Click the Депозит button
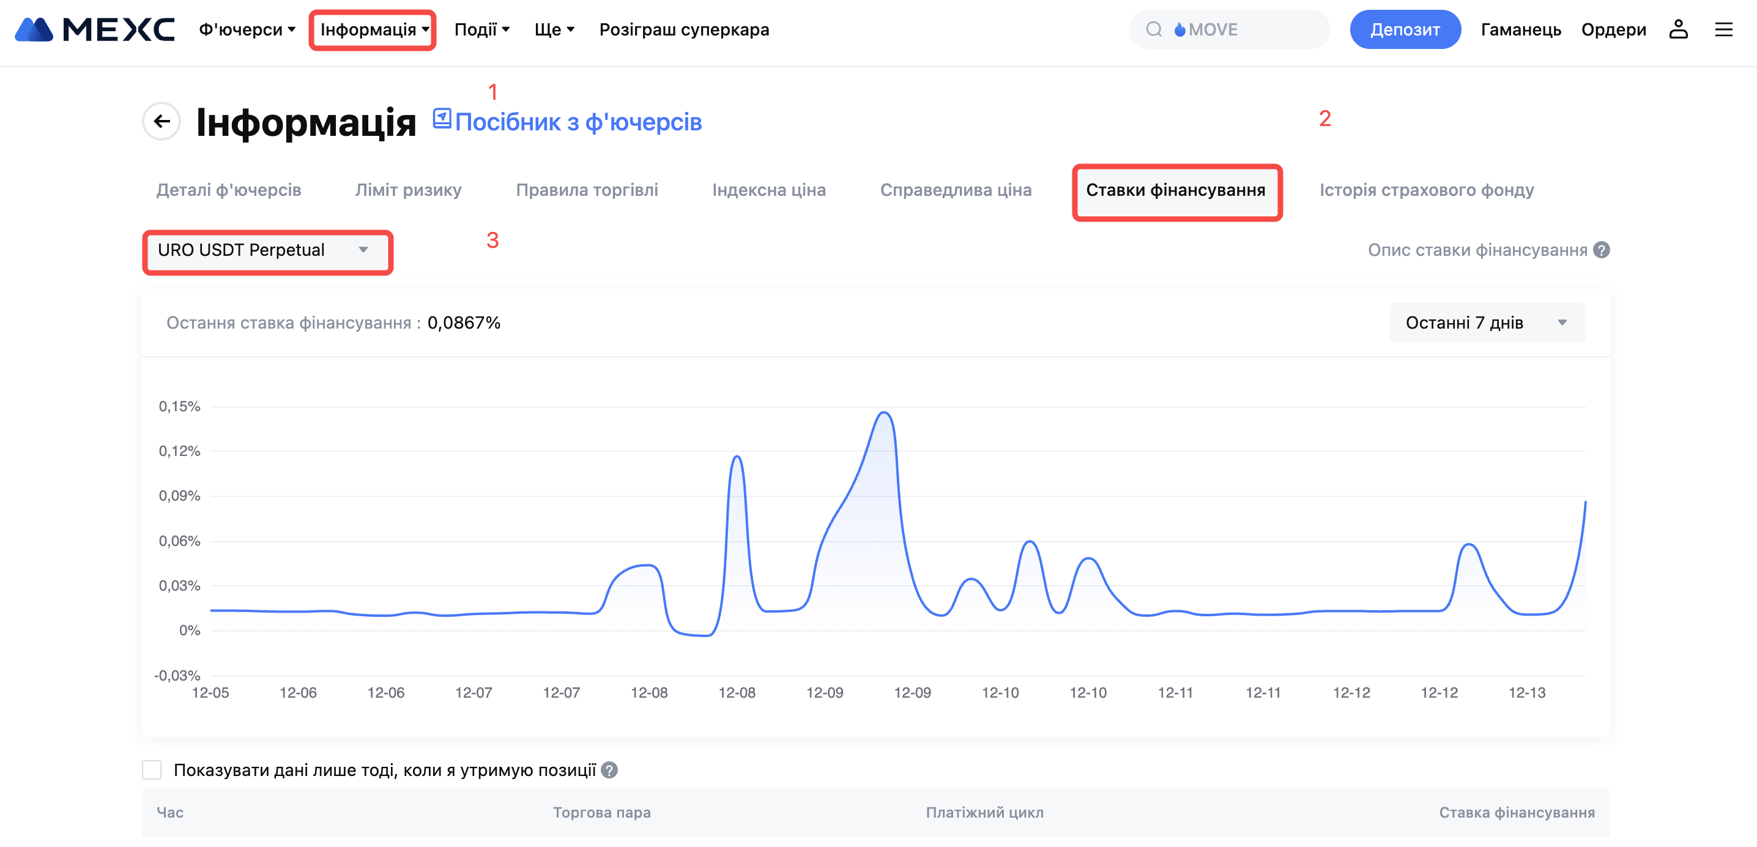Viewport: 1757px width, 847px height. [1405, 29]
